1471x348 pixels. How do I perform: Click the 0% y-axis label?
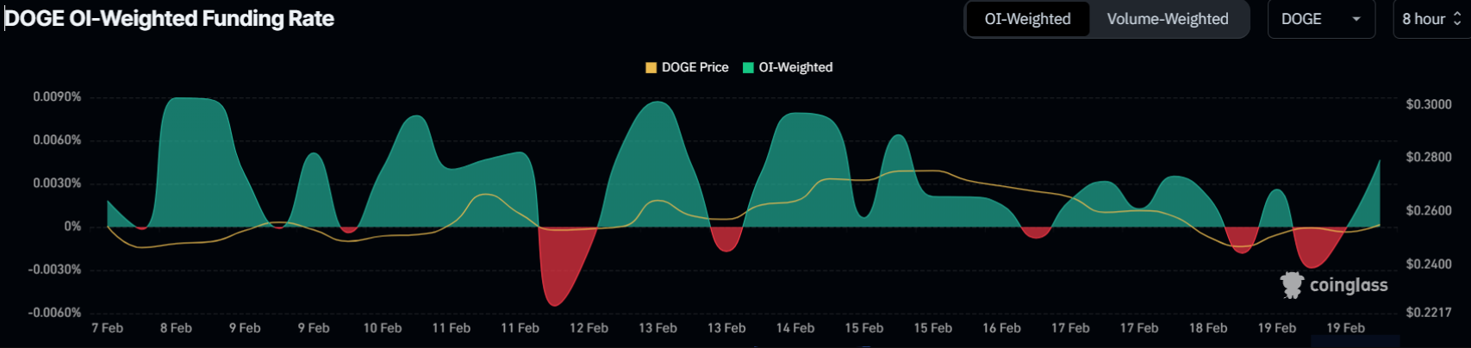[x=72, y=227]
